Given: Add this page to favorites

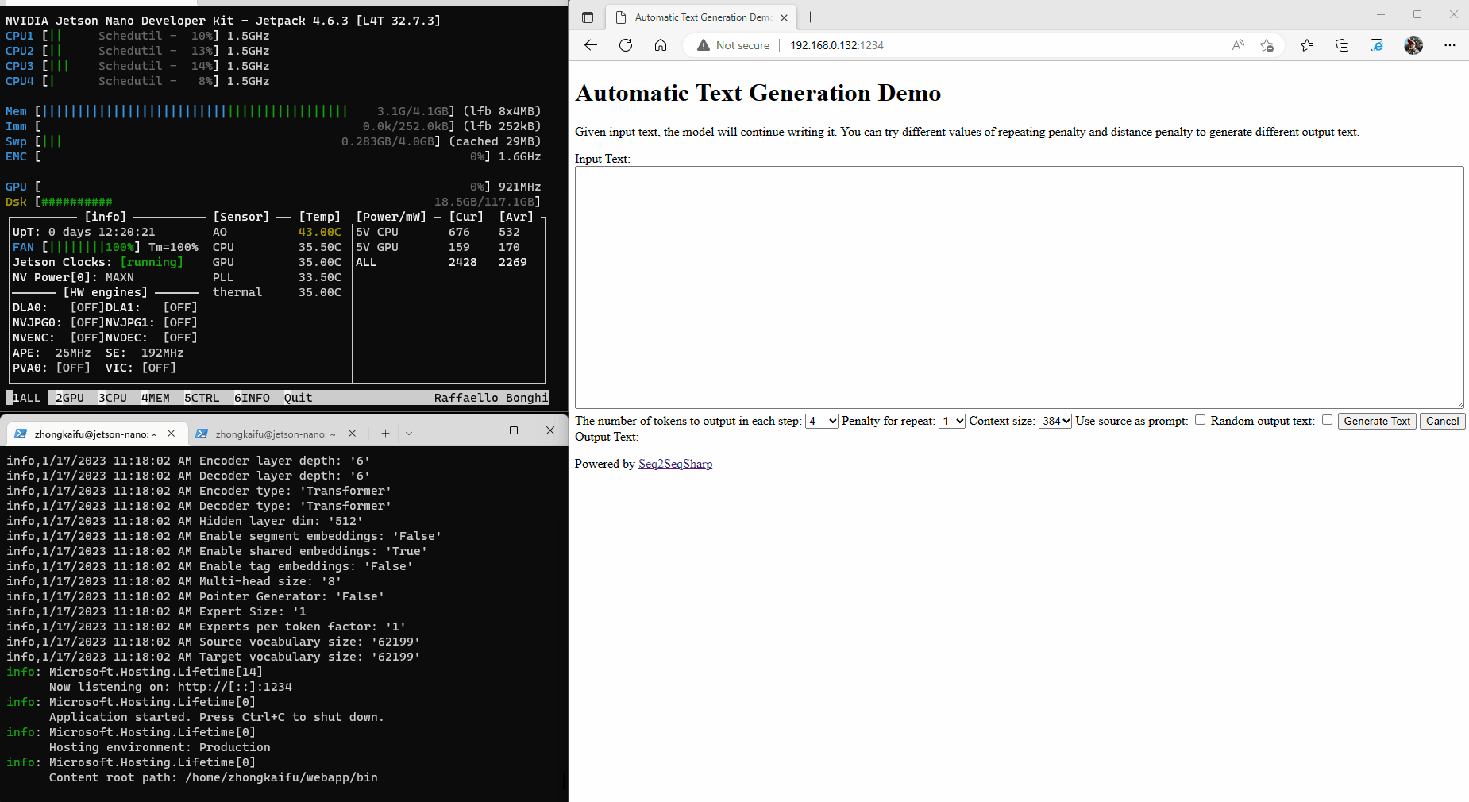Looking at the screenshot, I should 1267,45.
